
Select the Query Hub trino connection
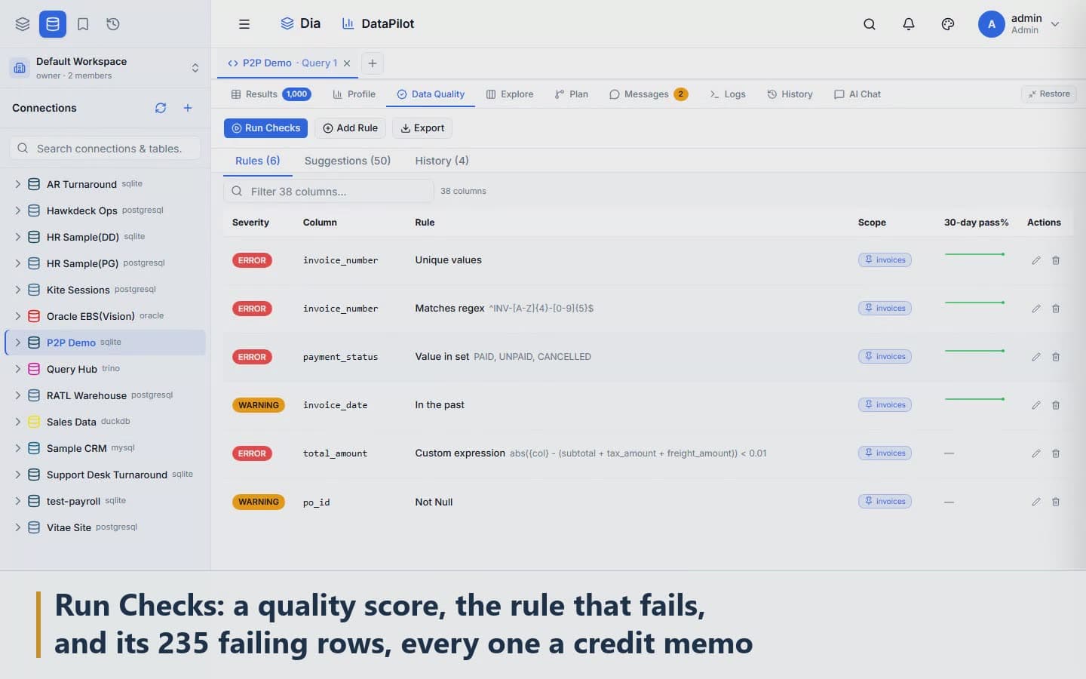coord(106,369)
